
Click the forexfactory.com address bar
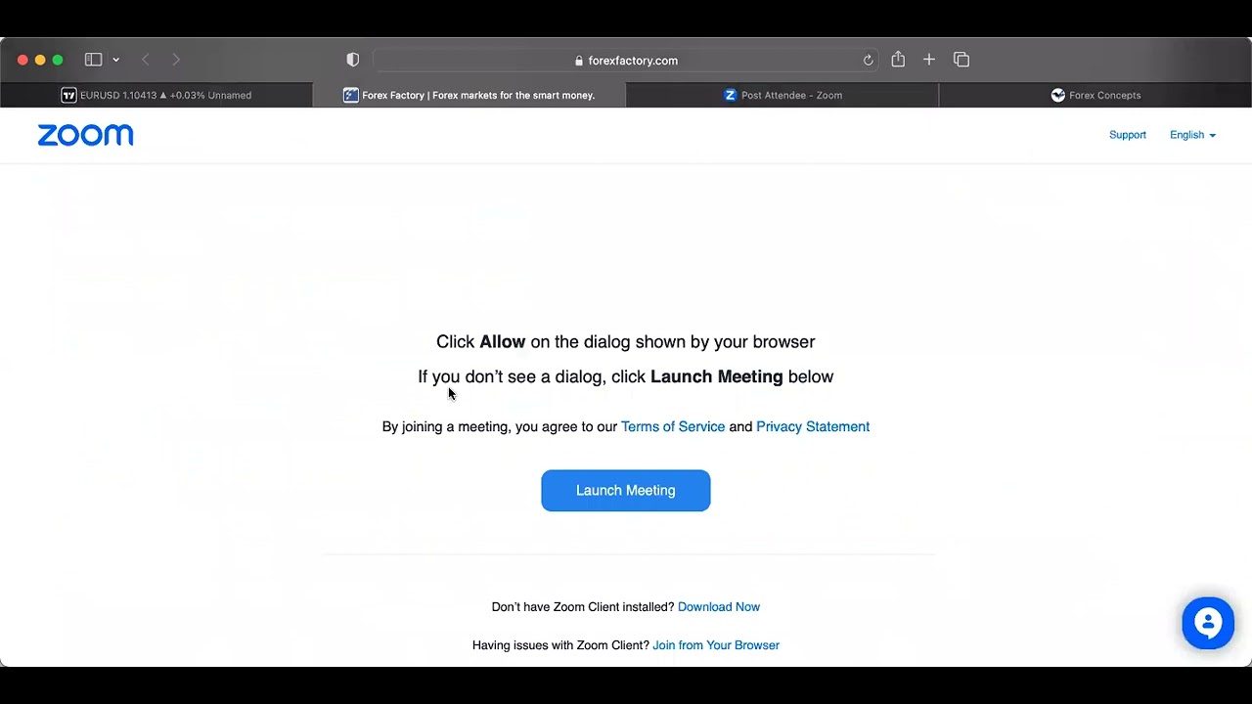click(626, 60)
